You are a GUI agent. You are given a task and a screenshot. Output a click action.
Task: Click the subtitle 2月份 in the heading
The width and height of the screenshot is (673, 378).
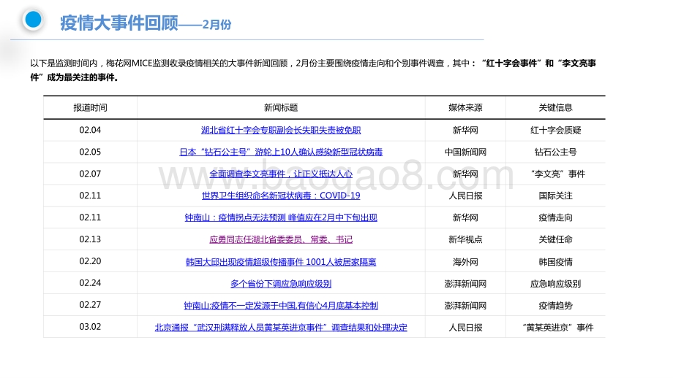click(217, 24)
